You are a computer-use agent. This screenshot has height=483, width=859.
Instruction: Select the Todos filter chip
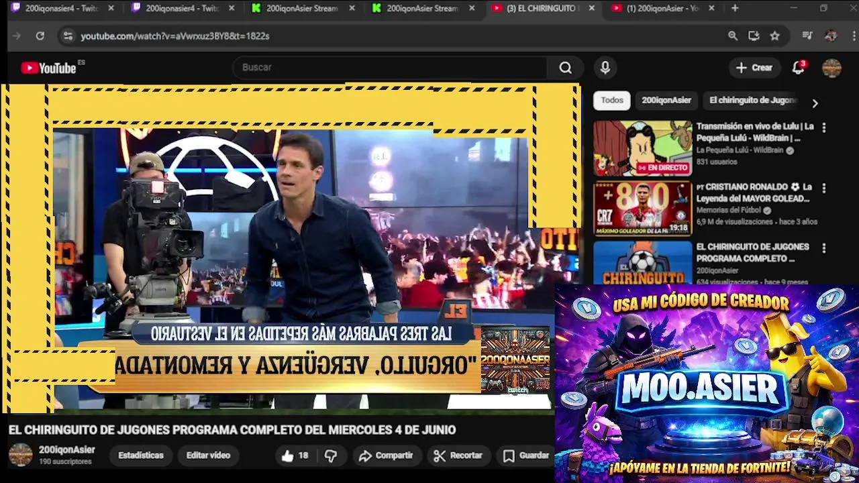[x=611, y=100]
